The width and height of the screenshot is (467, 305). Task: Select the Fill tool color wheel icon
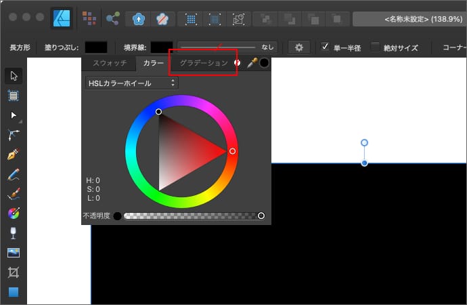tap(14, 213)
